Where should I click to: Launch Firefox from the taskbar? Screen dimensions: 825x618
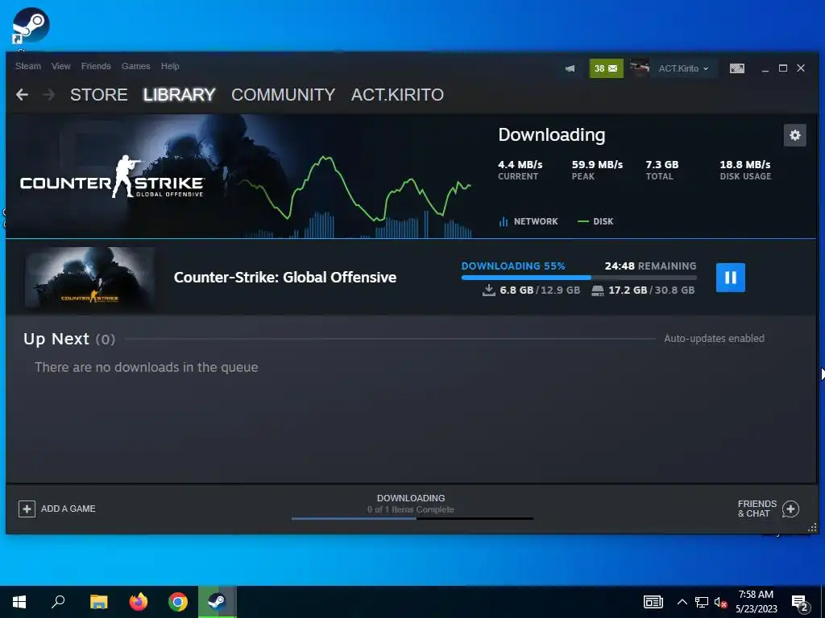(x=139, y=602)
